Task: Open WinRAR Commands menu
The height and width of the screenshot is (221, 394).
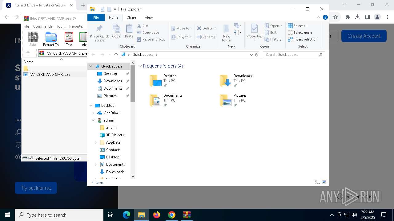Action: click(43, 26)
